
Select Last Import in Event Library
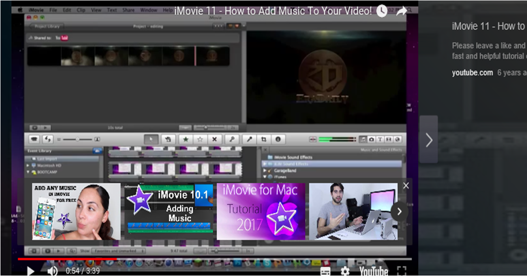point(62,159)
